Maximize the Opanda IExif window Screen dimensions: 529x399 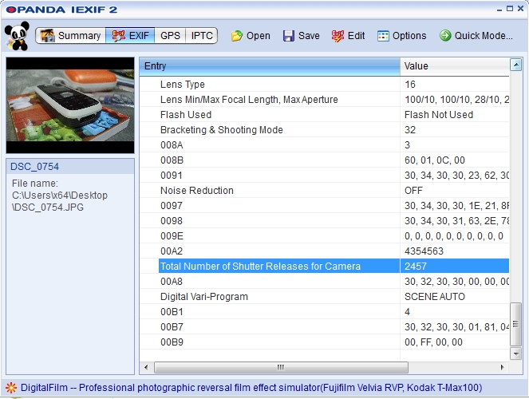point(510,9)
